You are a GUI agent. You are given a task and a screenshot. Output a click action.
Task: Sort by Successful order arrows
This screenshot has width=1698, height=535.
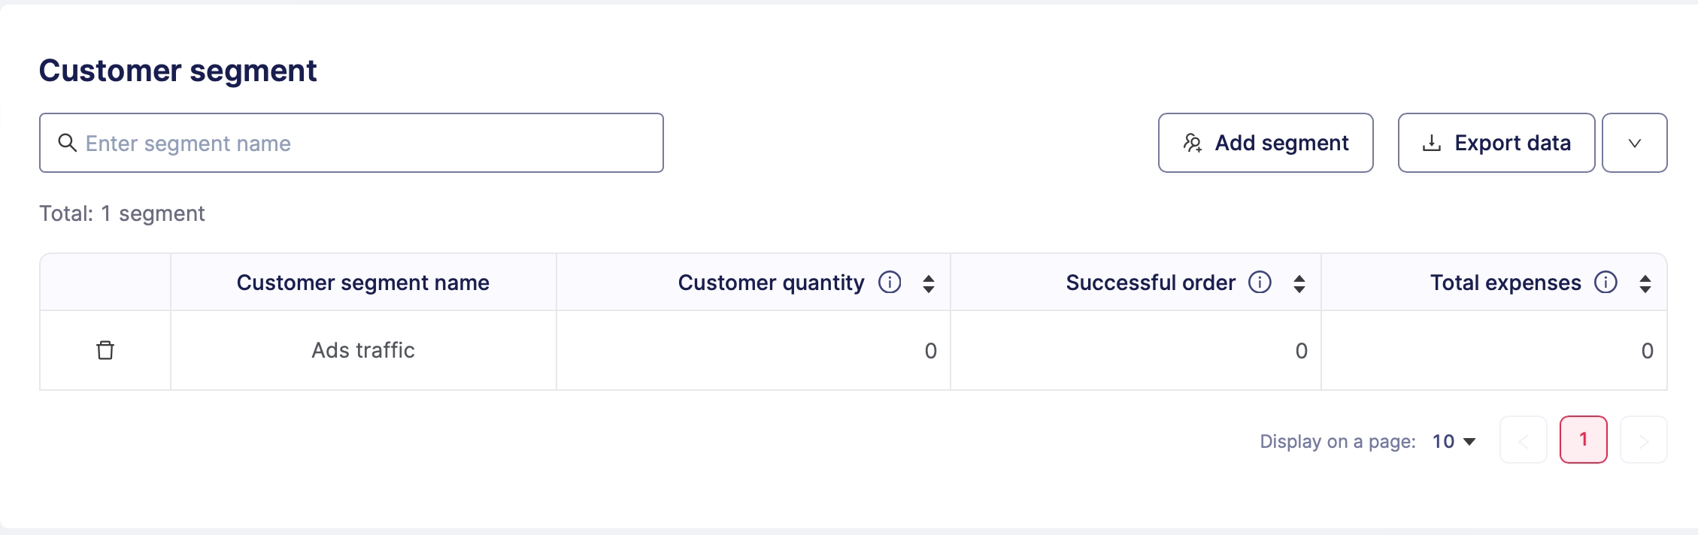[x=1299, y=283]
